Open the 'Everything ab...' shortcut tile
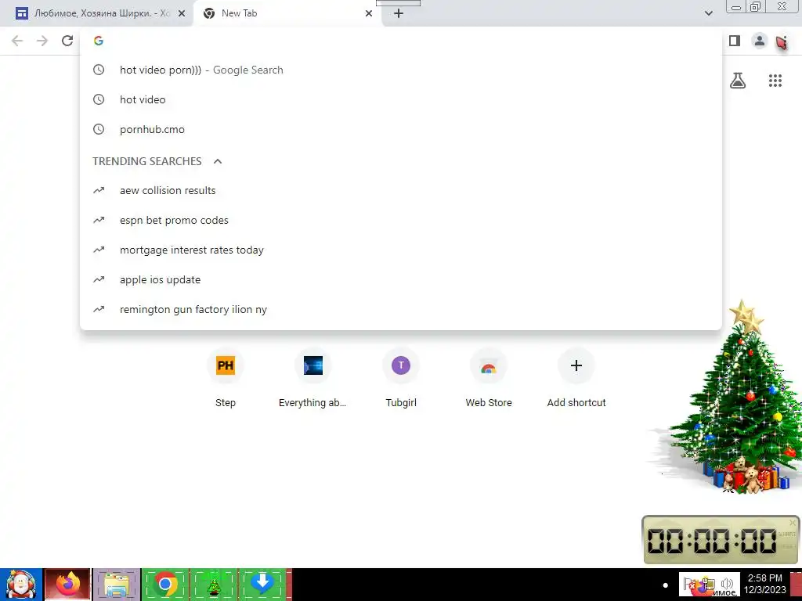The image size is (802, 601). pos(313,378)
